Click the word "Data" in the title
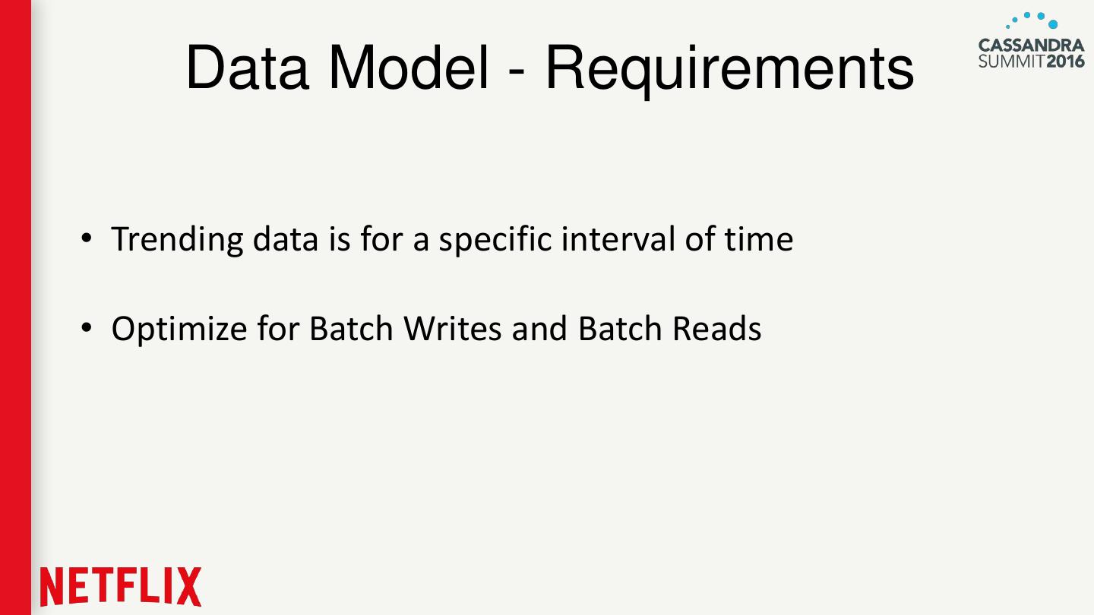This screenshot has height=615, width=1094. coord(247,68)
